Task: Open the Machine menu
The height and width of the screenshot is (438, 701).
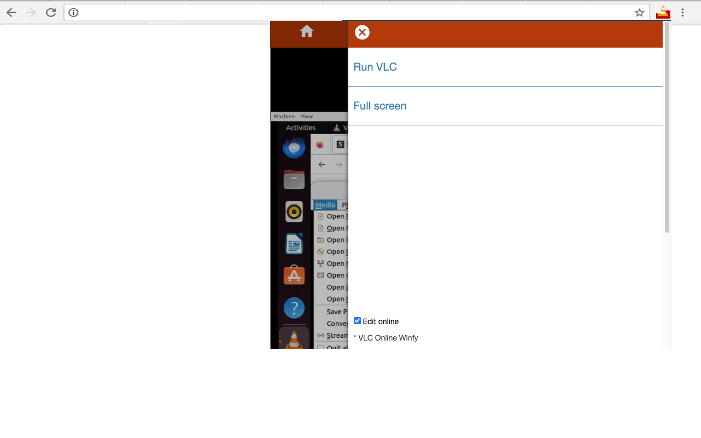Action: coord(284,117)
